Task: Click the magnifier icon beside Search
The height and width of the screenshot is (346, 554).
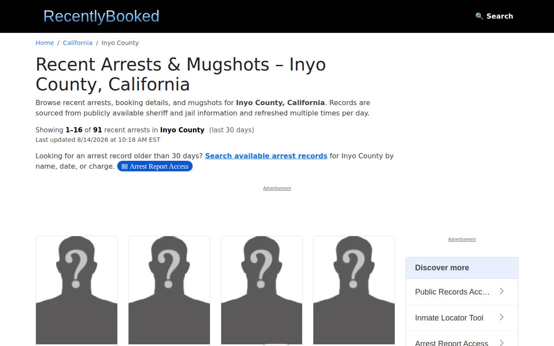Action: point(479,16)
